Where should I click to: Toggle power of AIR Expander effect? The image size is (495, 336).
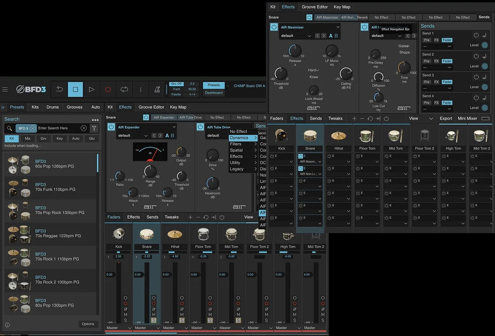(111, 127)
